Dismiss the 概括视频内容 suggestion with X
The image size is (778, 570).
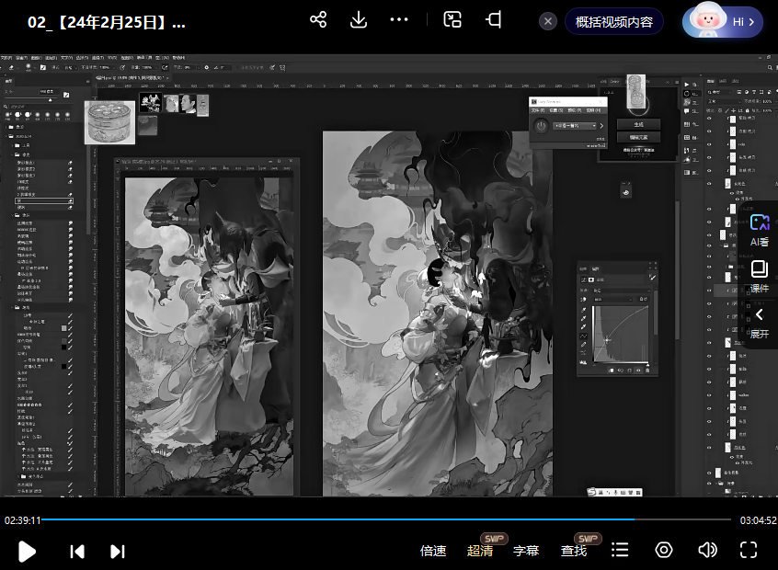click(x=548, y=21)
